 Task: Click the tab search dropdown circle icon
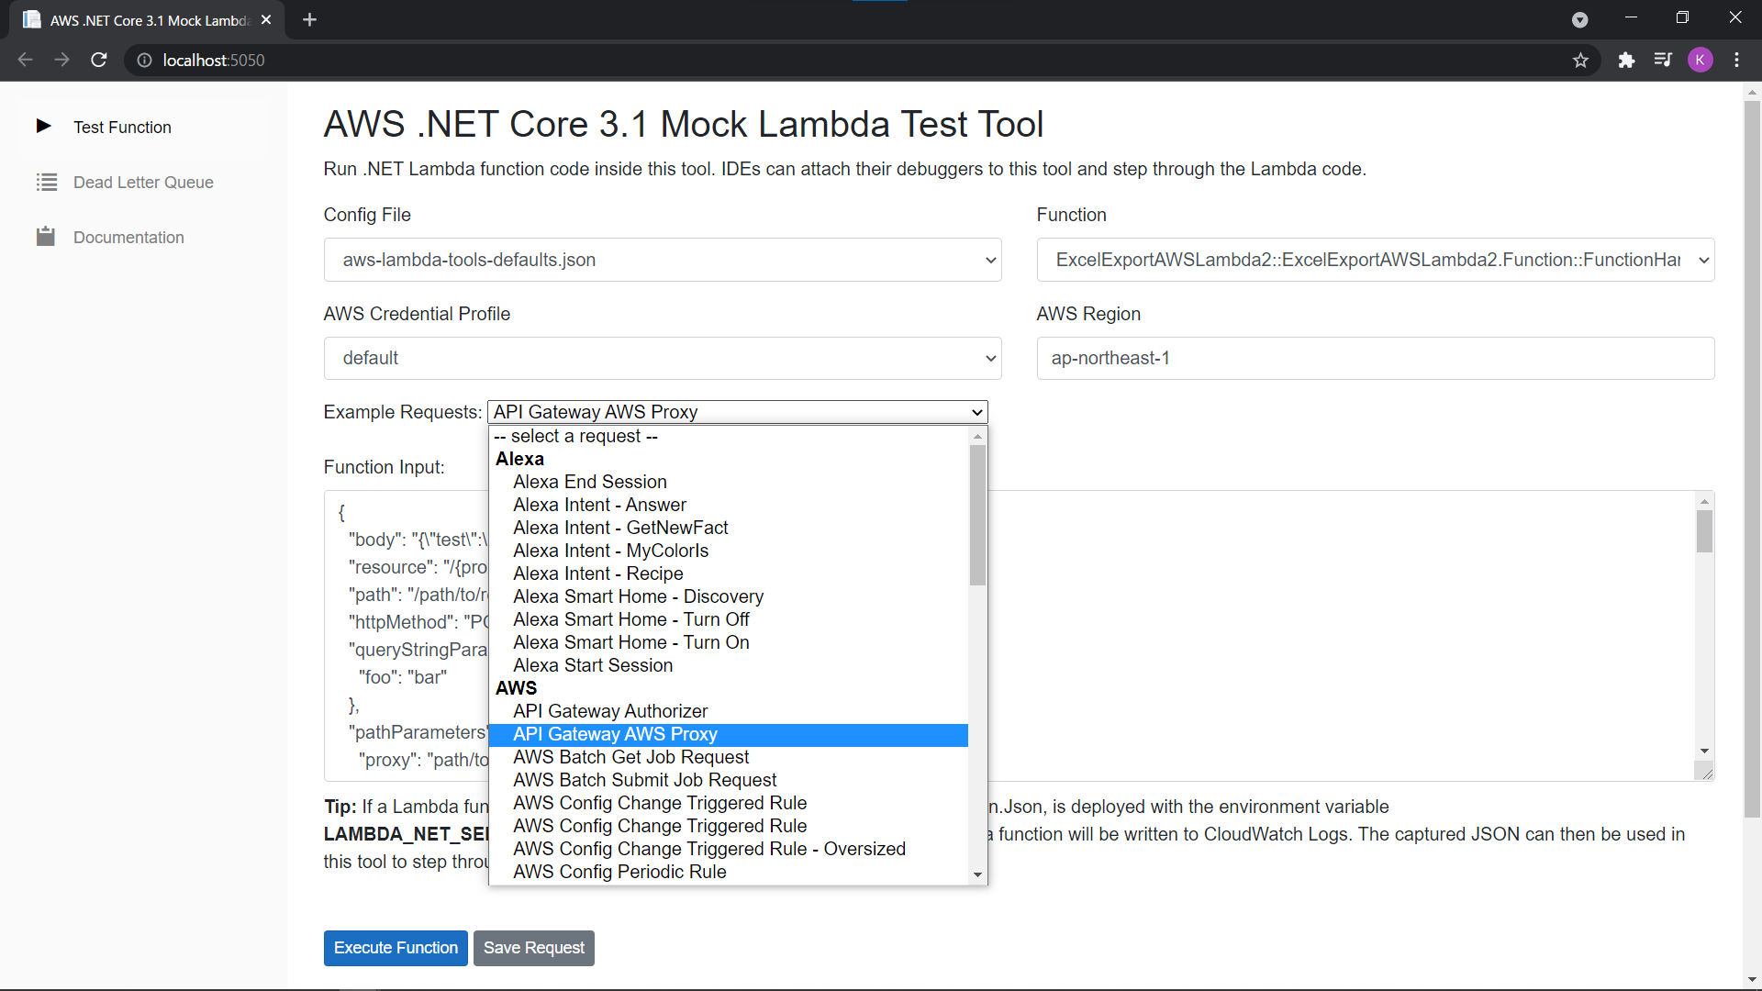click(x=1579, y=20)
